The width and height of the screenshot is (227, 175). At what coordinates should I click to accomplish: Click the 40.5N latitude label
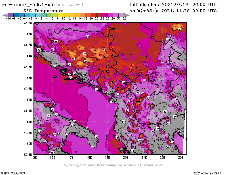tap(28, 133)
